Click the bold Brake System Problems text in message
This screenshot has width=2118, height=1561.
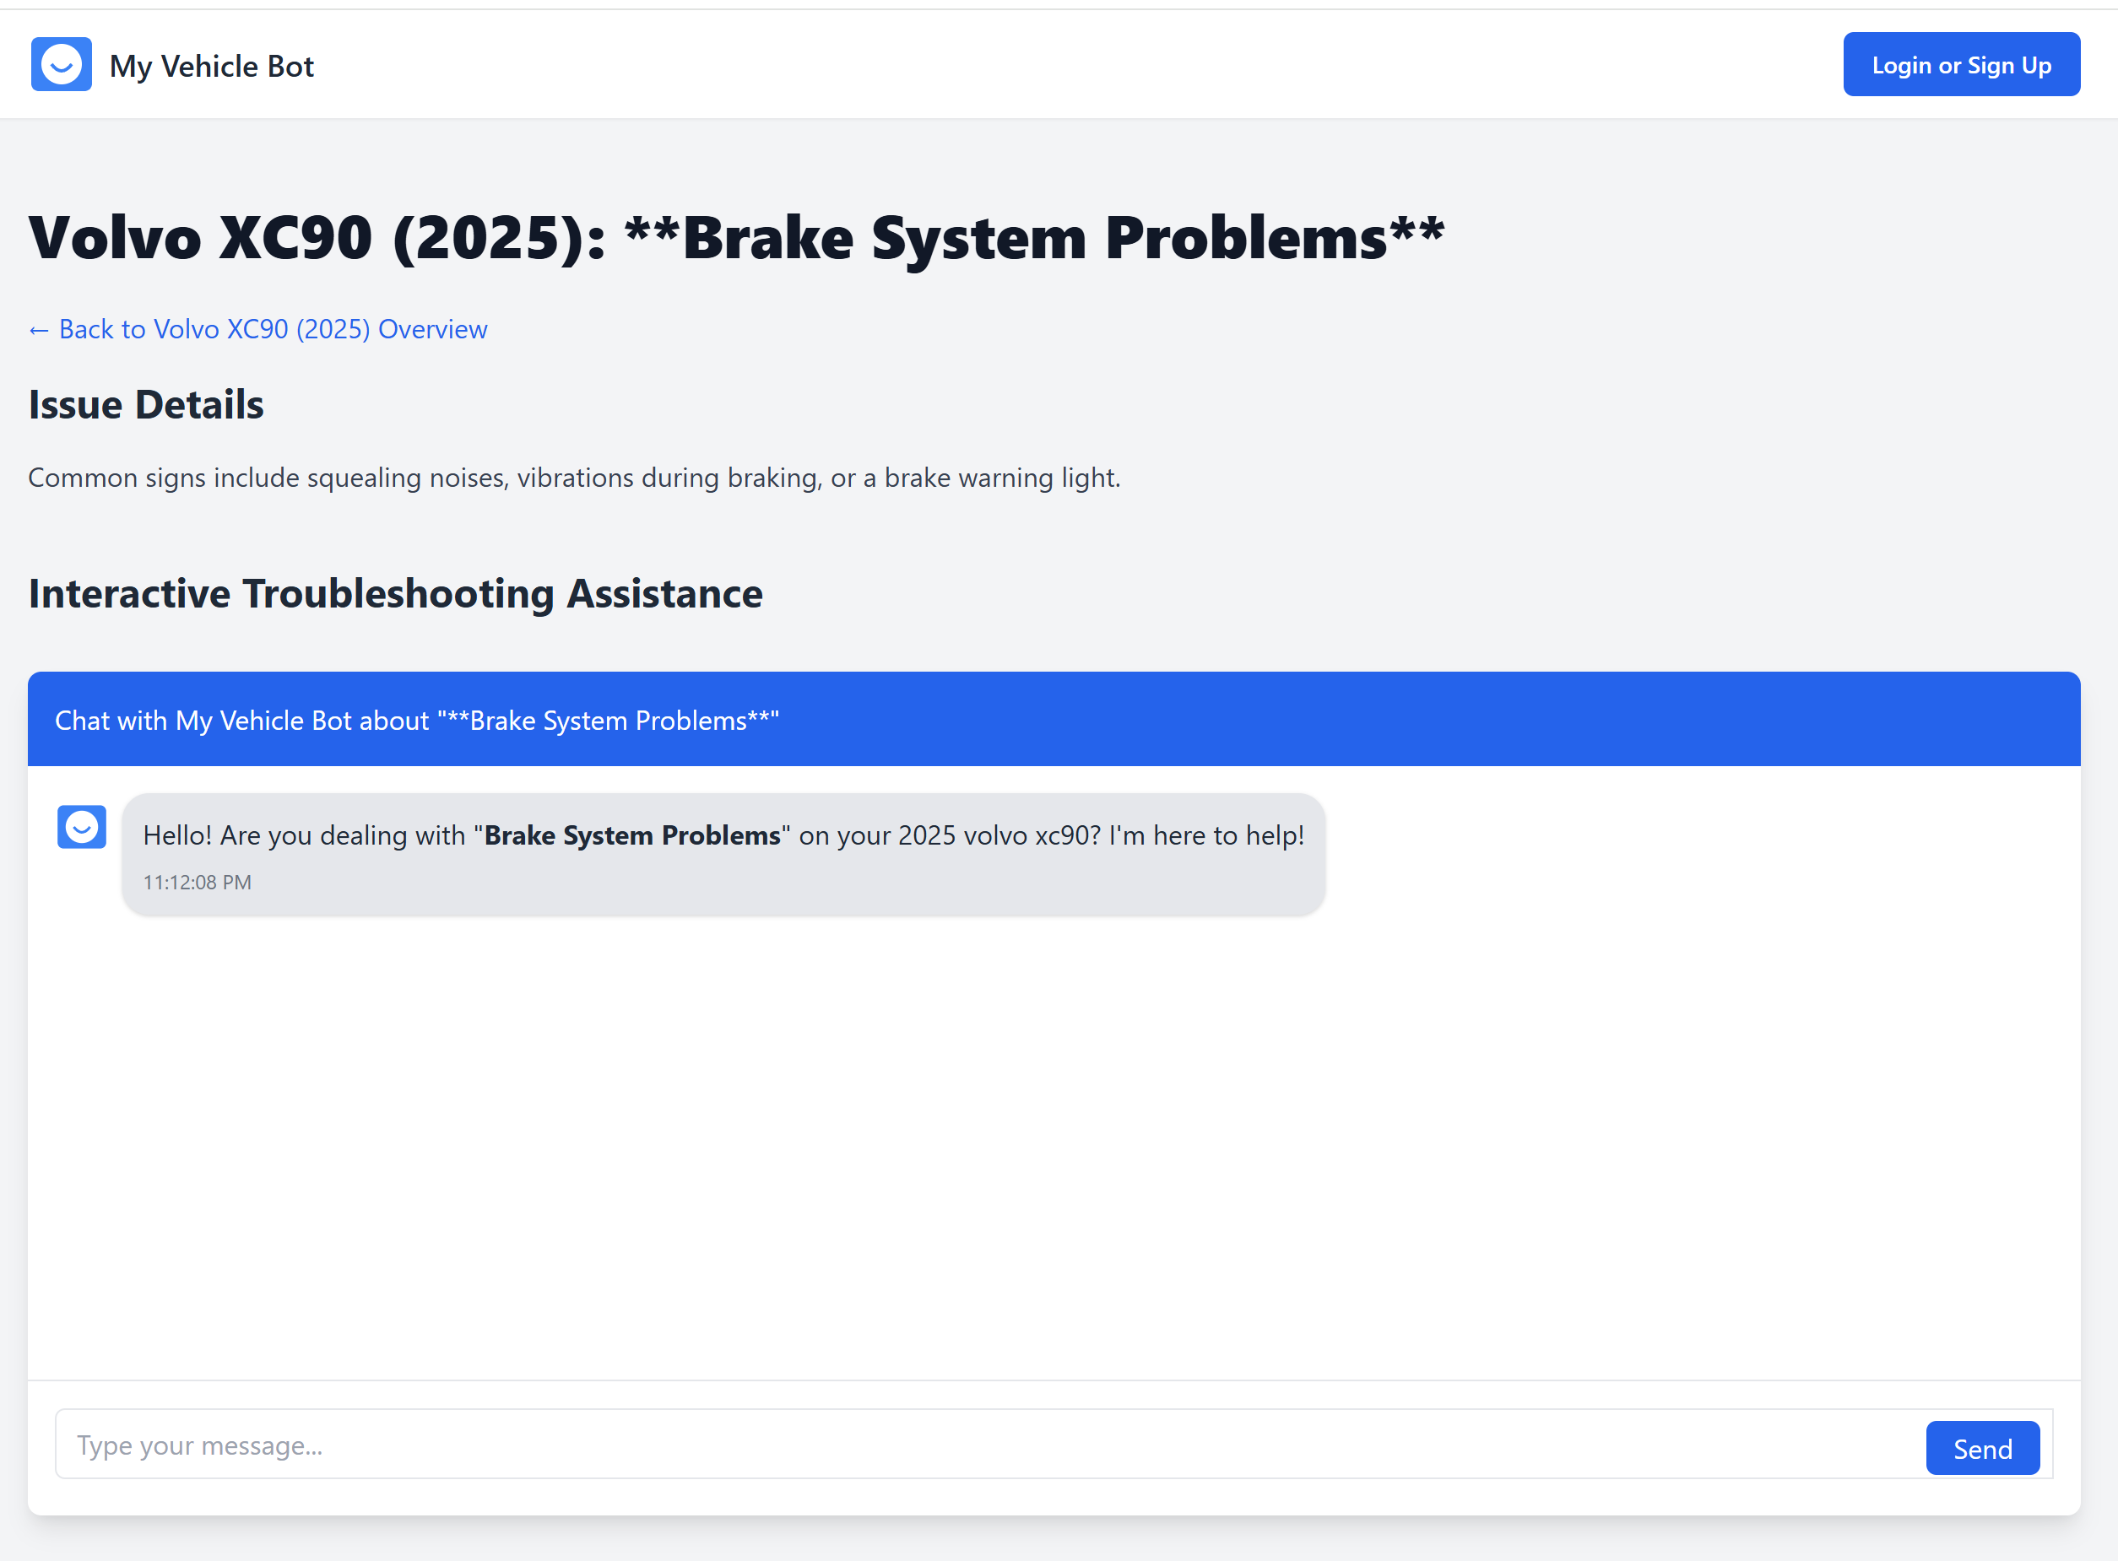coord(632,835)
